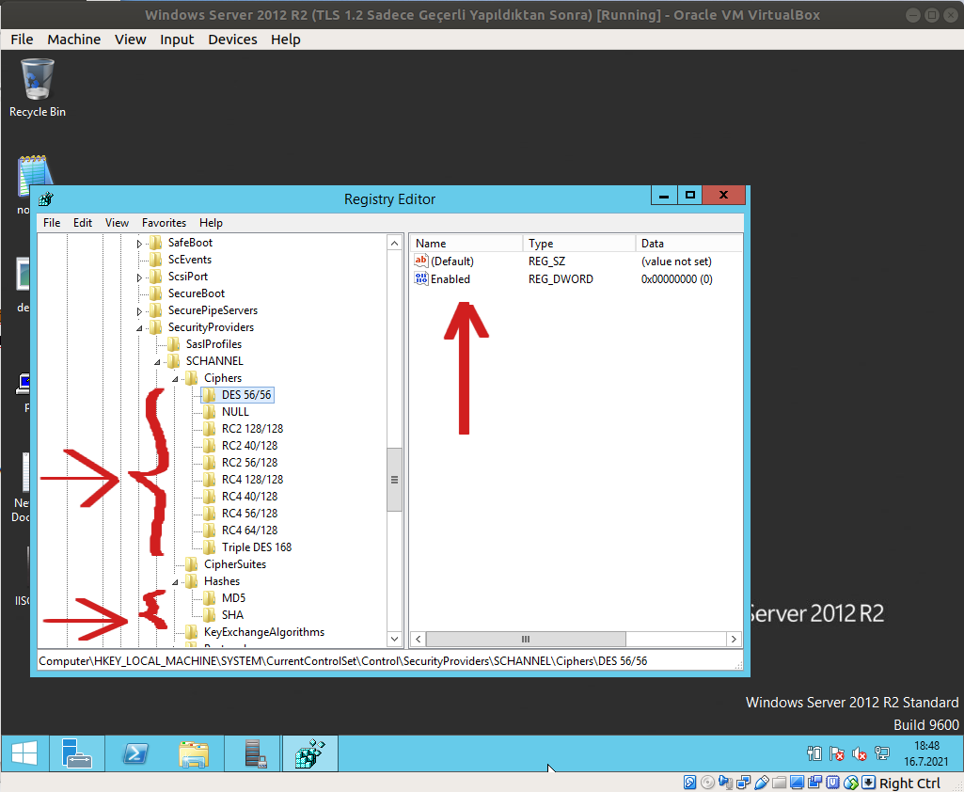
Task: Select the Triple DES 168 key
Action: [x=257, y=547]
